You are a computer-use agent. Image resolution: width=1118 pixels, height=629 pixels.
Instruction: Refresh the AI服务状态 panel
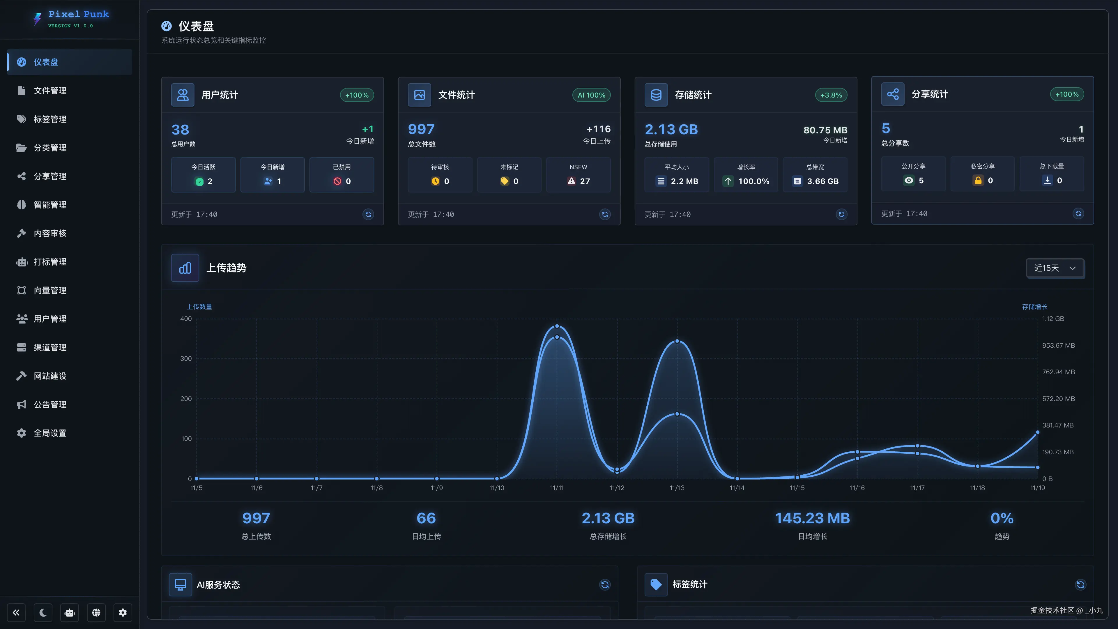[x=605, y=585]
